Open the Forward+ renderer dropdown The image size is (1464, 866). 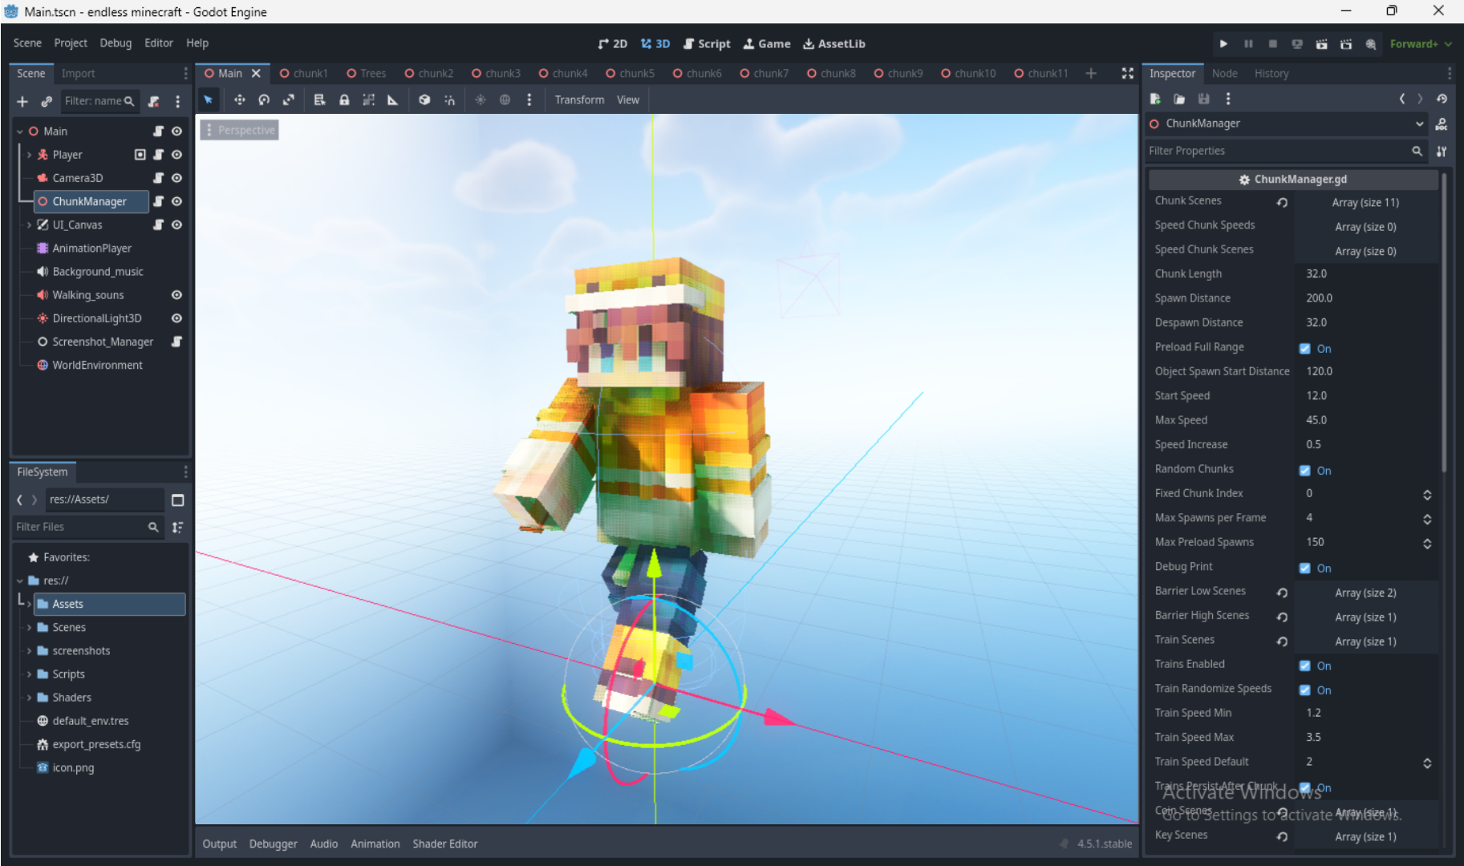click(x=1421, y=44)
